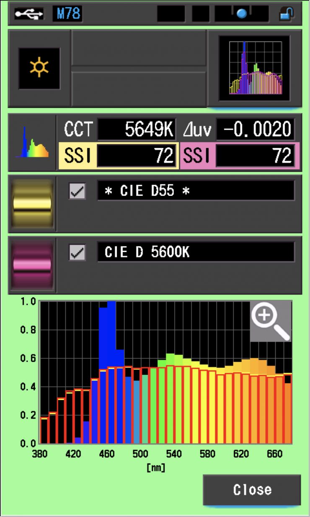Select the M78 memory indicator
The width and height of the screenshot is (310, 517).
coord(67,14)
